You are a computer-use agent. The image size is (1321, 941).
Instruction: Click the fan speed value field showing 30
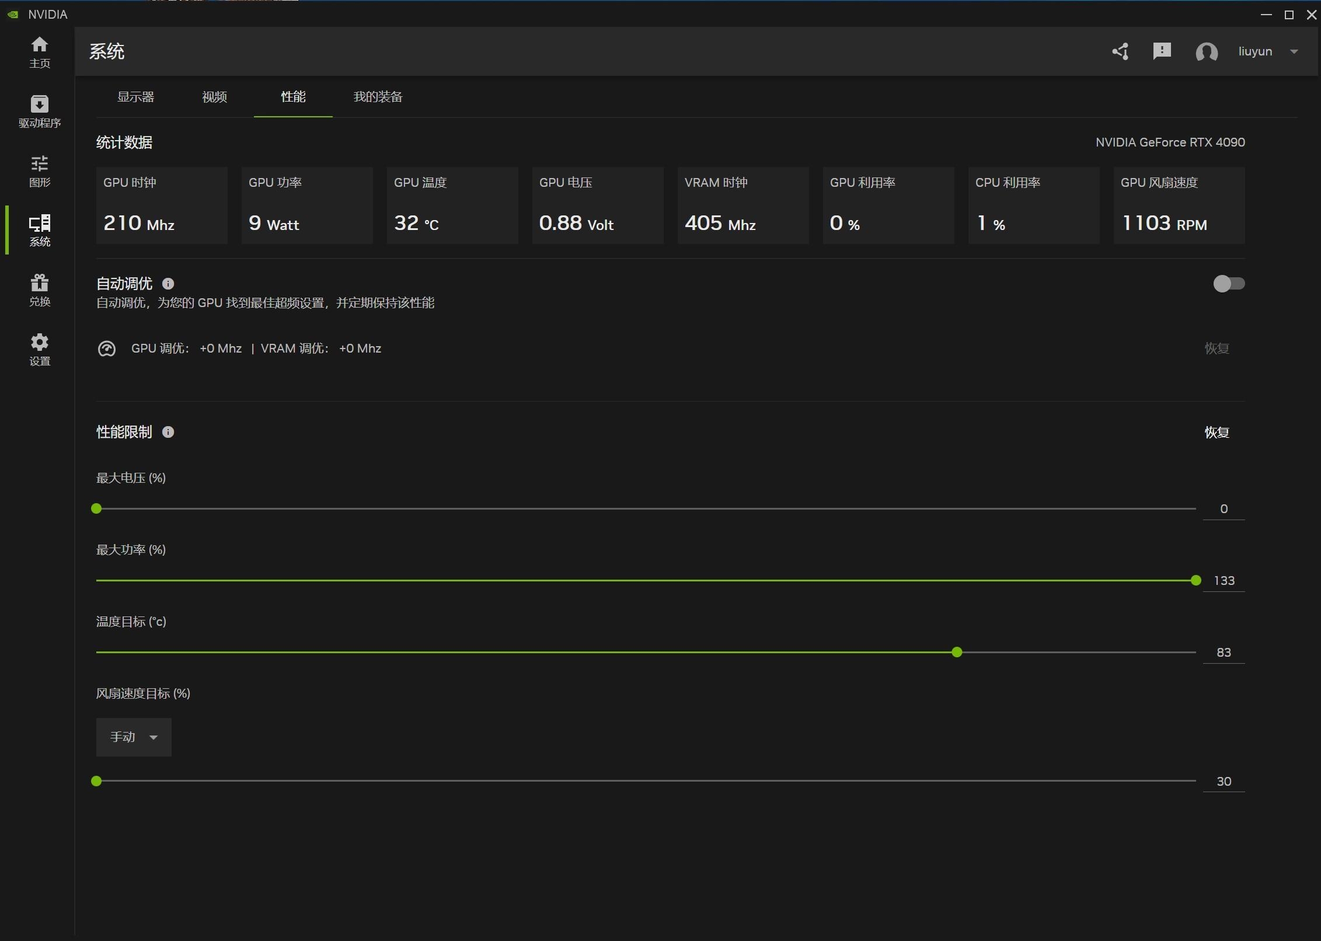click(x=1224, y=782)
